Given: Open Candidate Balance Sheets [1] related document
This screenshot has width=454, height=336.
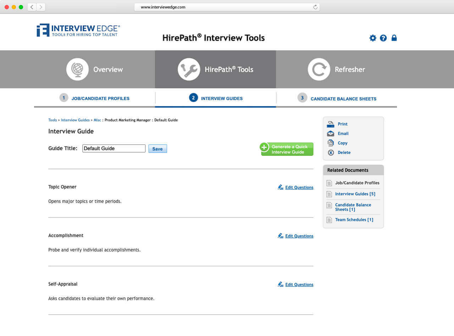Looking at the screenshot, I should coord(353,207).
